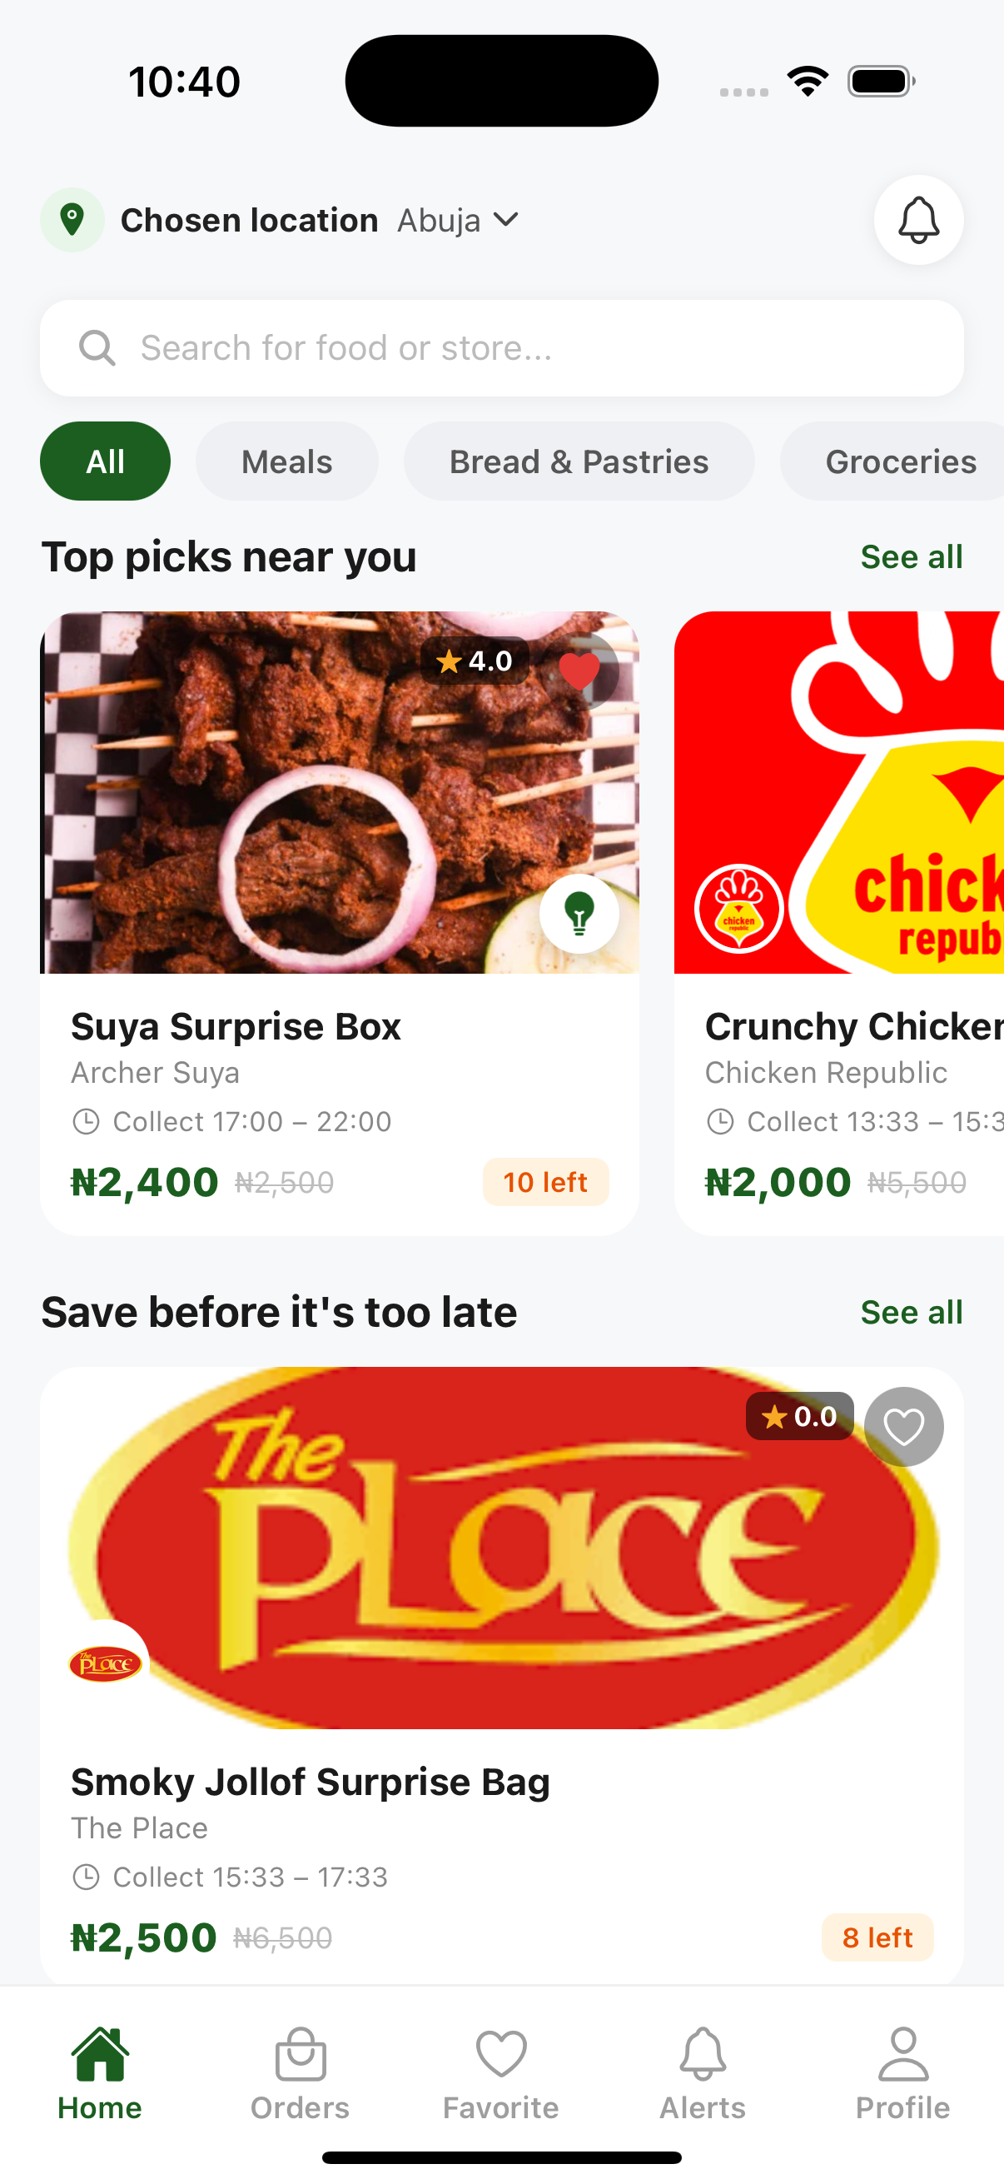Select the All category filter chip
The width and height of the screenshot is (1004, 2184).
click(105, 461)
